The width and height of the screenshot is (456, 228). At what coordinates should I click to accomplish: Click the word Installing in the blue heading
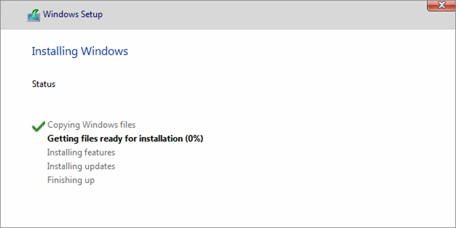click(55, 51)
